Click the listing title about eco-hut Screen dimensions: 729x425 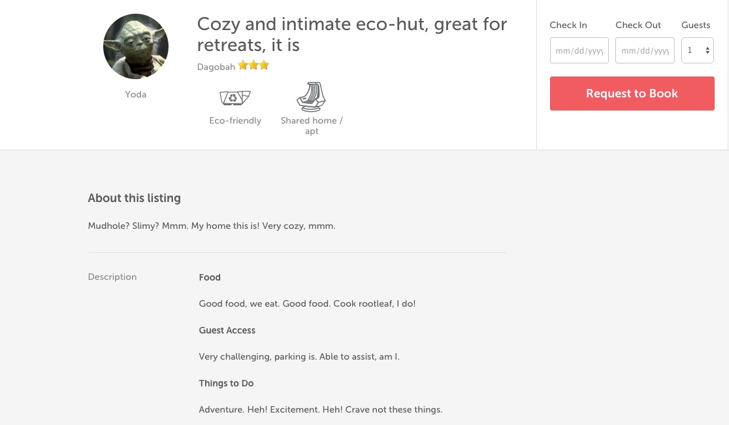coord(352,35)
